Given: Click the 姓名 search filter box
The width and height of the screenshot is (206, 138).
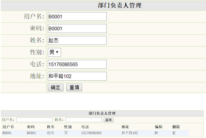Looking at the screenshot, I should pos(84,120).
